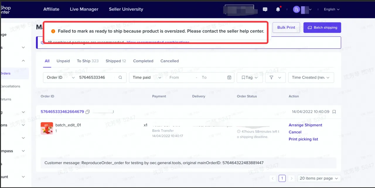The image size is (375, 188).
Task: Switch to the To Ship tab
Action: [x=88, y=61]
